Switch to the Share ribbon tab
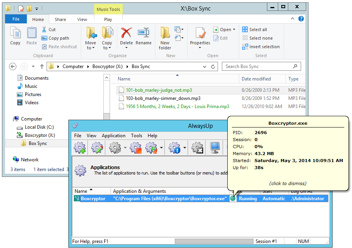This screenshot has height=248, width=352. pyautogui.click(x=60, y=19)
